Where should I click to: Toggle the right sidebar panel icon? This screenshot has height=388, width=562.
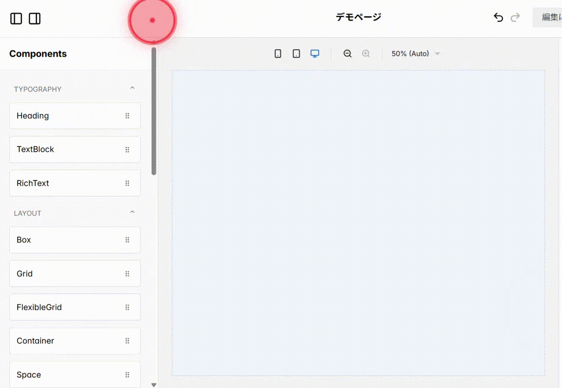coord(34,18)
